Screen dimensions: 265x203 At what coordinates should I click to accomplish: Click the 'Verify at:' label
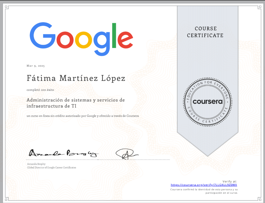229,181
